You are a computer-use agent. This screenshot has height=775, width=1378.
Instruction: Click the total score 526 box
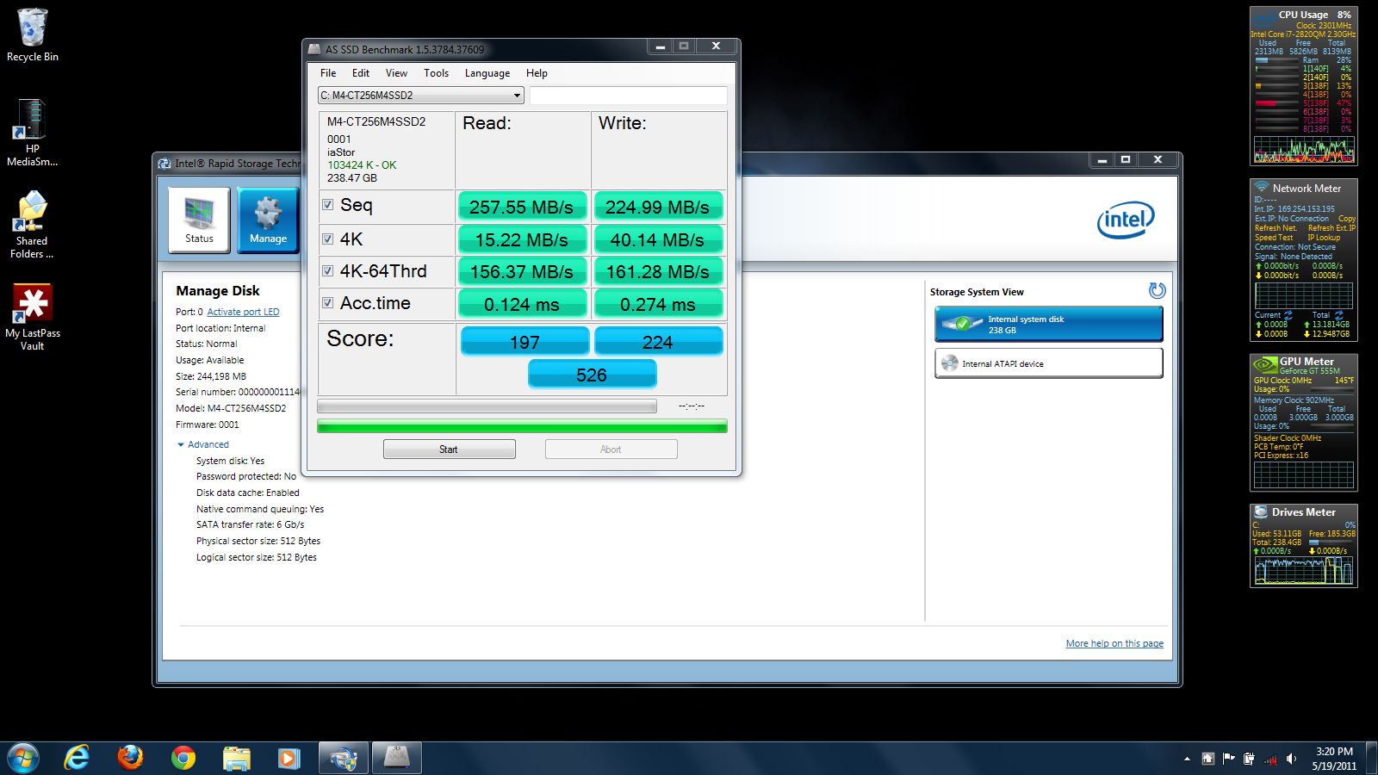tap(592, 375)
